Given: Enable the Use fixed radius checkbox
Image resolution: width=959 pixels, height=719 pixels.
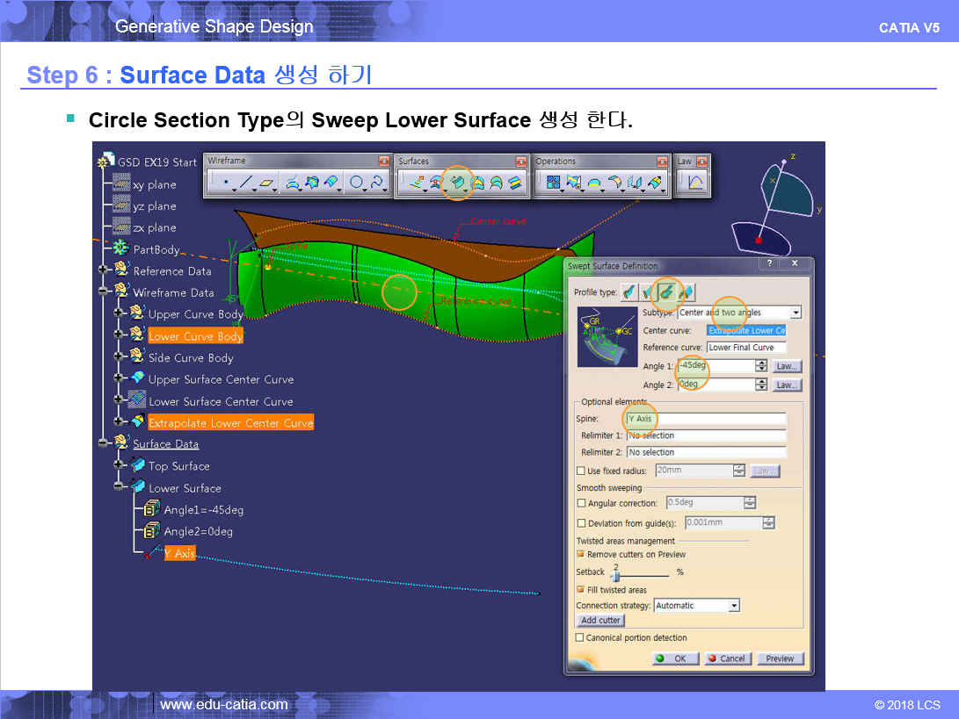Looking at the screenshot, I should point(581,471).
